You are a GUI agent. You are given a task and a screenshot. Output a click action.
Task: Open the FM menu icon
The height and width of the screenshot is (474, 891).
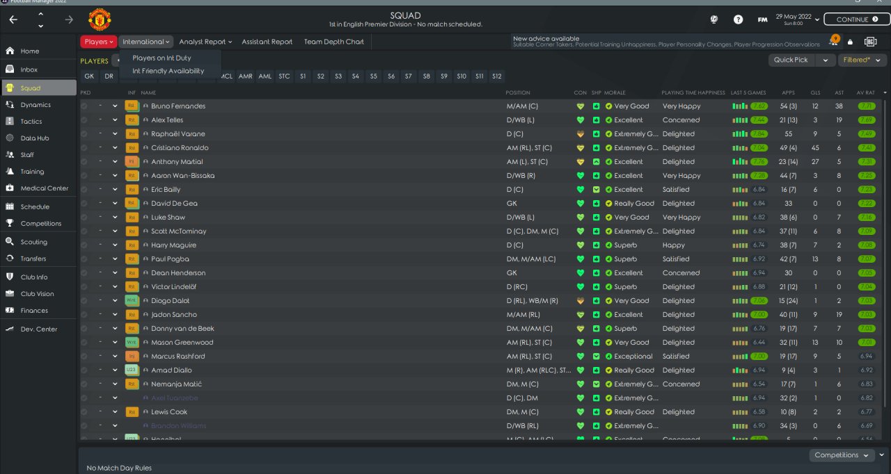pyautogui.click(x=763, y=19)
